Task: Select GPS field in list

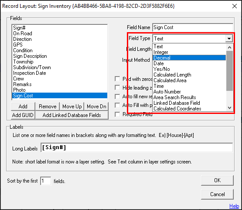Action: 59,45
